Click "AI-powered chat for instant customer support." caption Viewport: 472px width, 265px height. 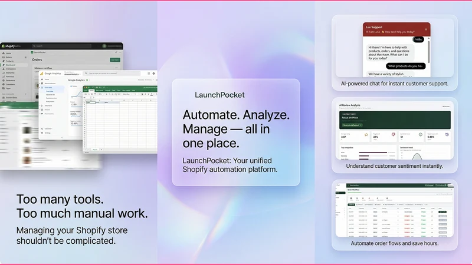[x=394, y=84]
